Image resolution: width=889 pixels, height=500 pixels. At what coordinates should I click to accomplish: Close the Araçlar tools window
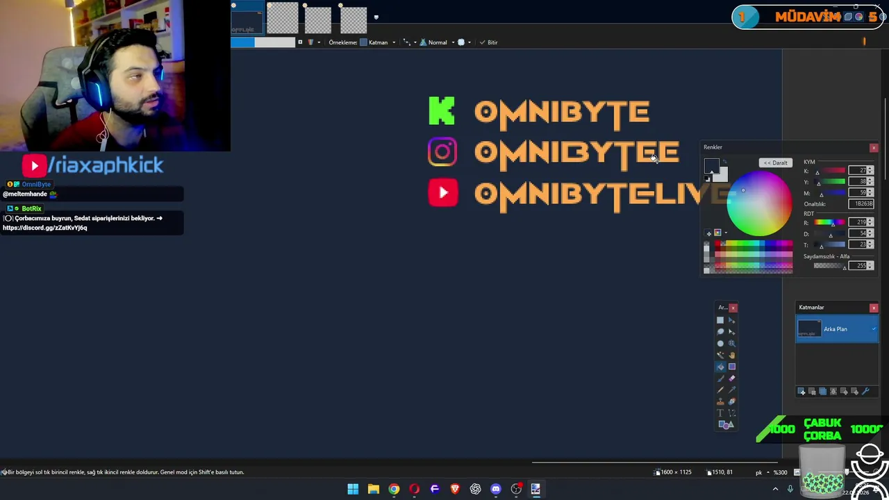click(x=733, y=308)
